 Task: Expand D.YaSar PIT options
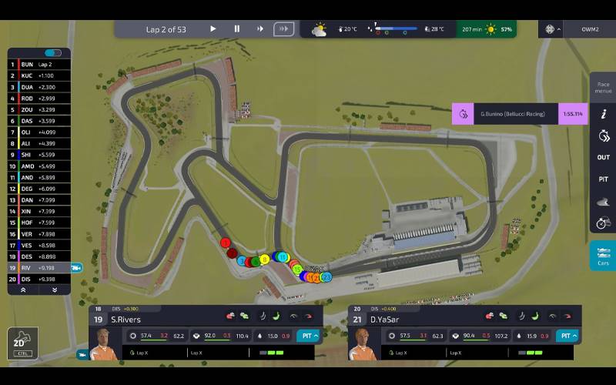[567, 336]
